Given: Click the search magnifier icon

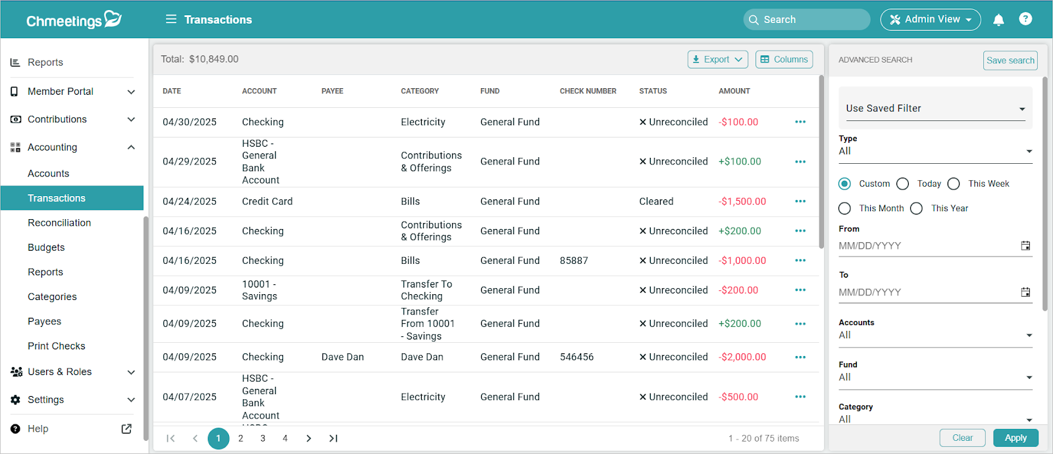Looking at the screenshot, I should coord(754,20).
